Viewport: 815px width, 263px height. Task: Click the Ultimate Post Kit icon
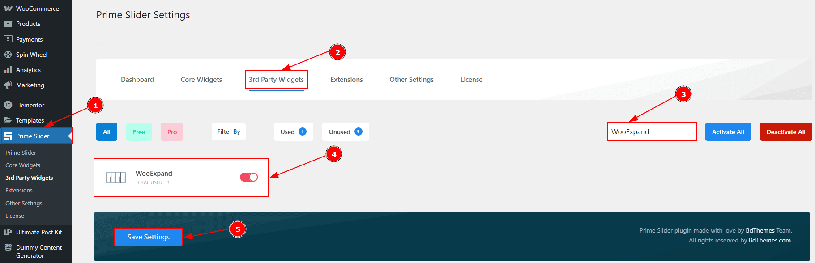coord(8,232)
